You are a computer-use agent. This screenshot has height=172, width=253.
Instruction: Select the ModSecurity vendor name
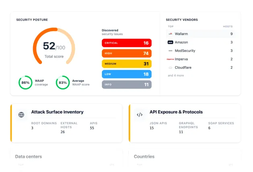point(185,51)
